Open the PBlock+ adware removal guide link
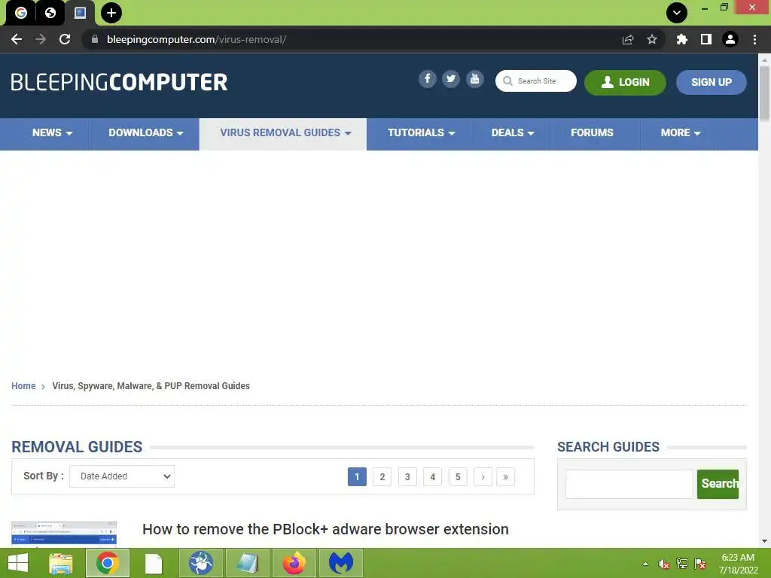The image size is (771, 578). coord(325,529)
